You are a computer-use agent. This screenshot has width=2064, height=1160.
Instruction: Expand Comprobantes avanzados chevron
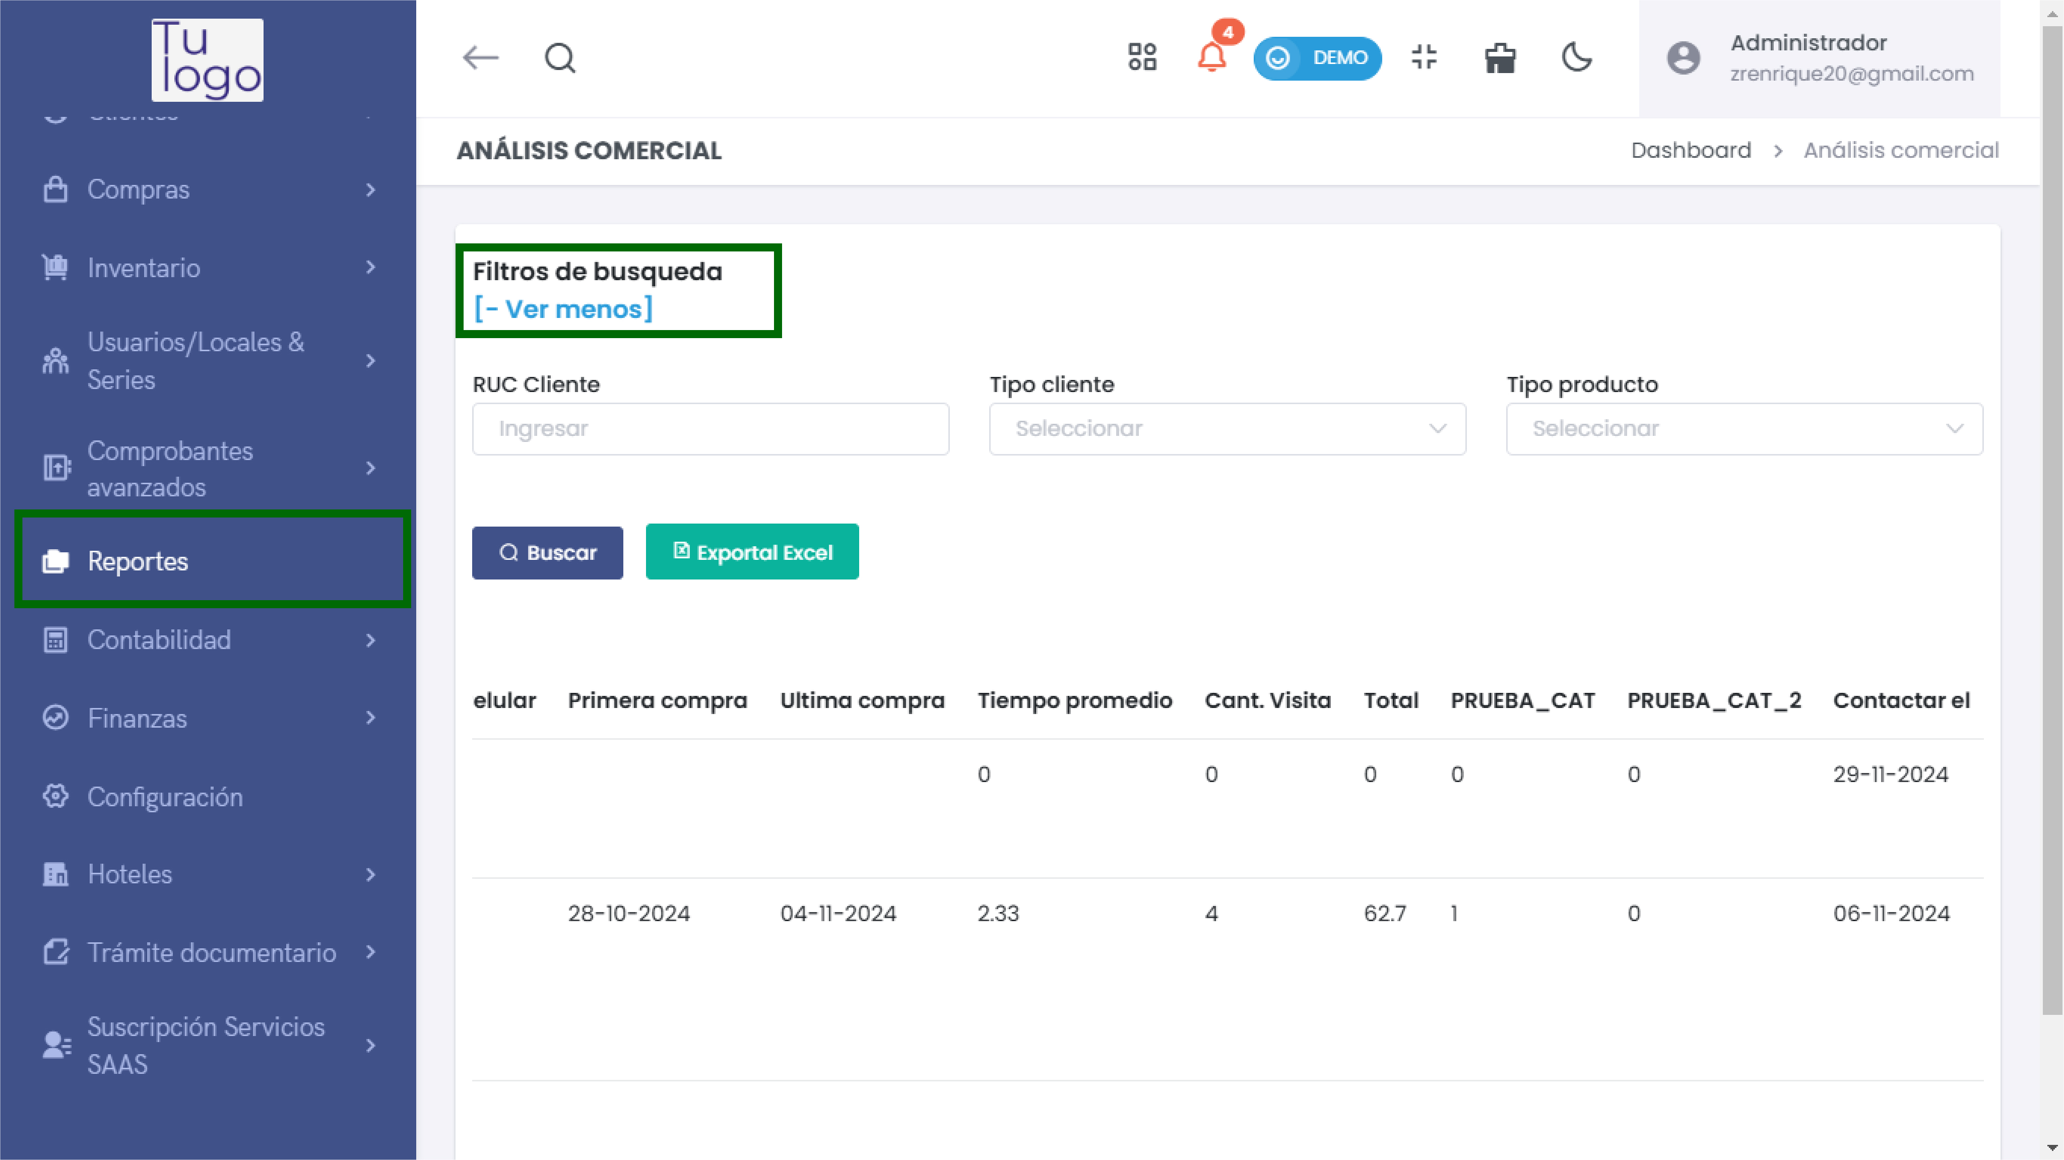point(370,468)
